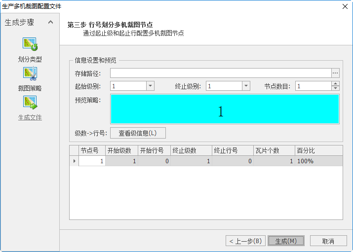
Task: Select the row indicator arrow of row 1
Action: click(74, 161)
